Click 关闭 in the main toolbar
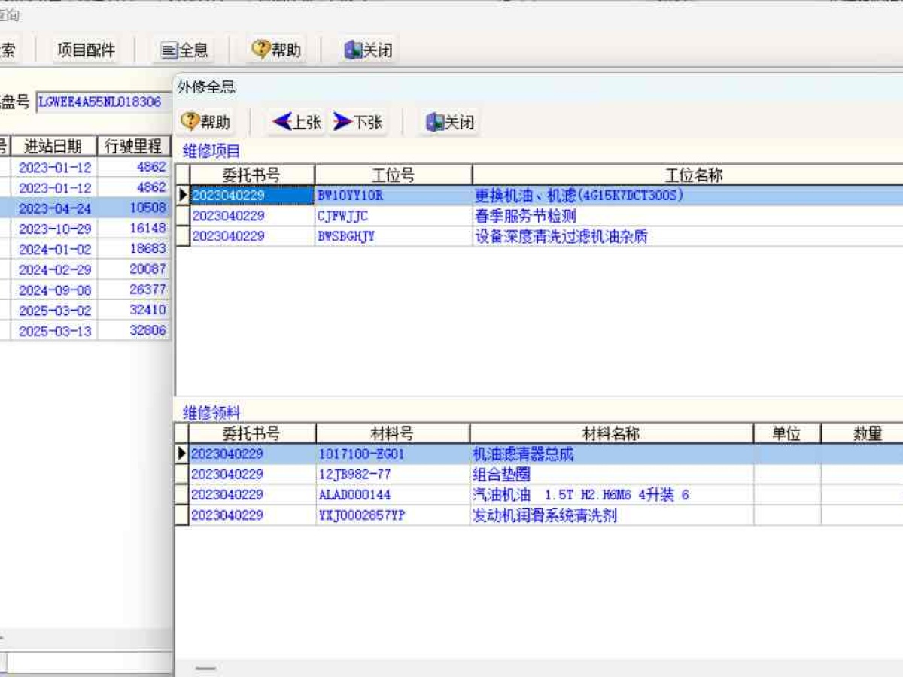 368,50
